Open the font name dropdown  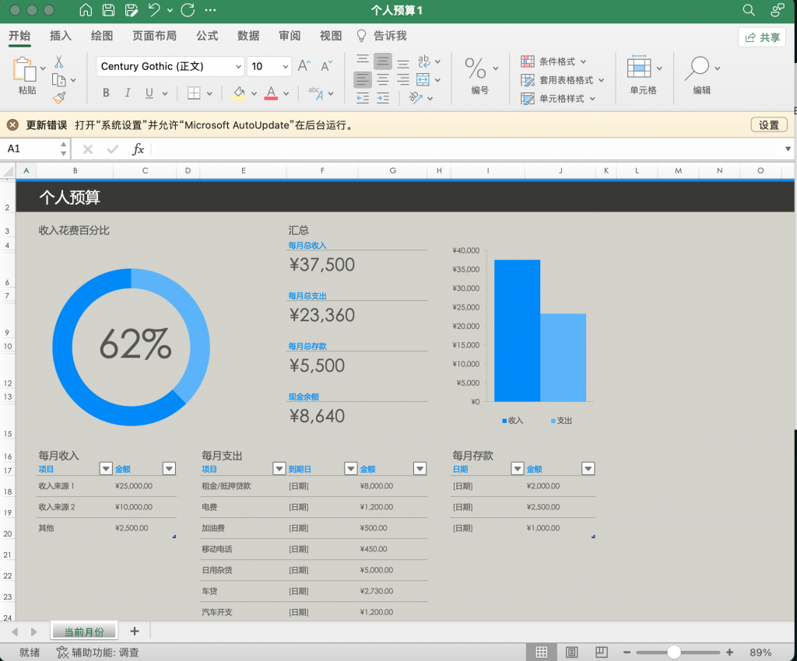pos(239,66)
